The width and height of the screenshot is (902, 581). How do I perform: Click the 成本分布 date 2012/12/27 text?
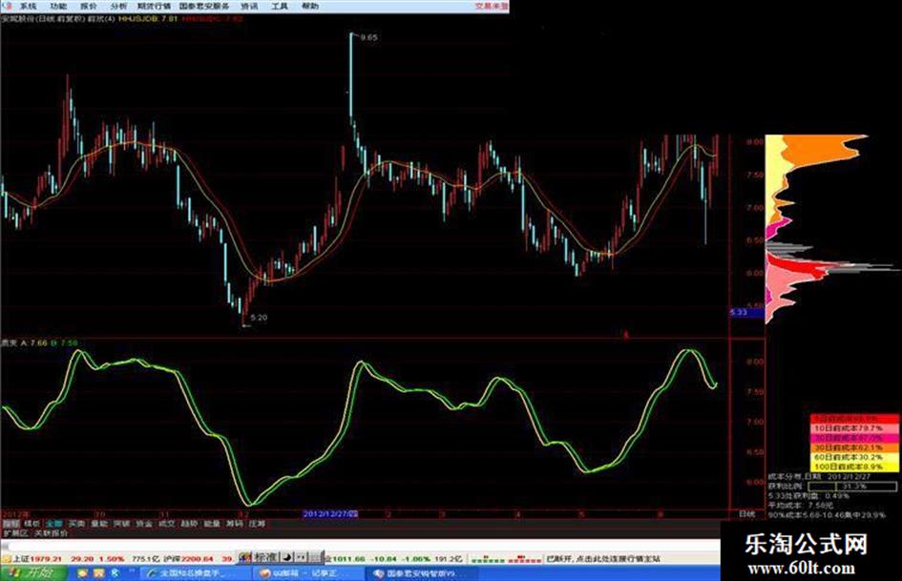(819, 477)
